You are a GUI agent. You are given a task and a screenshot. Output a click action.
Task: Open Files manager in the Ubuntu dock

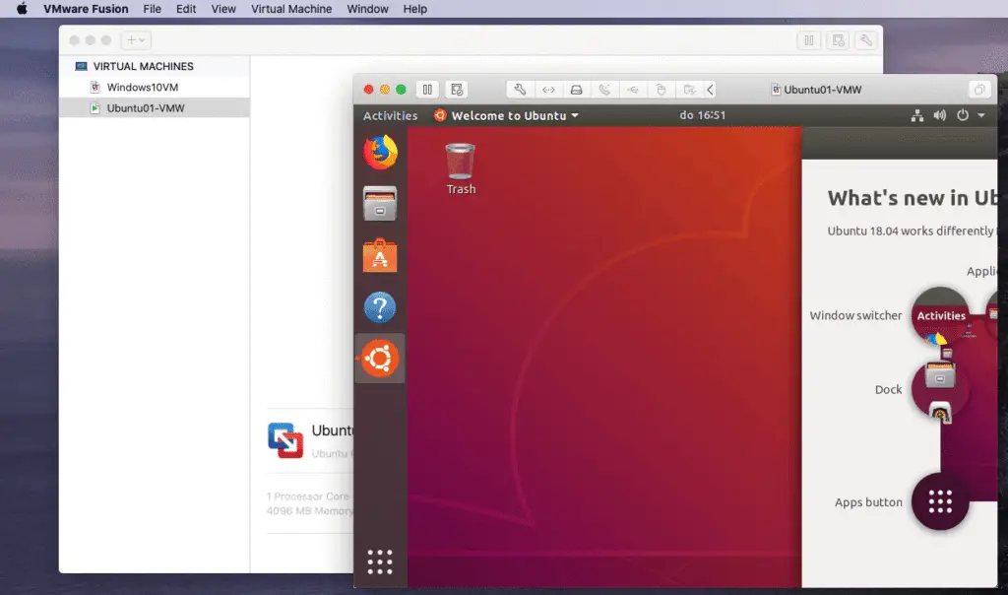380,203
